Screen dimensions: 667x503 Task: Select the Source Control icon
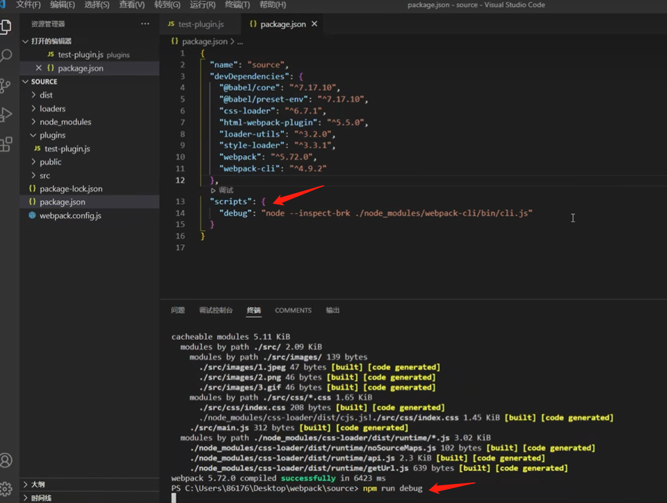tap(7, 85)
